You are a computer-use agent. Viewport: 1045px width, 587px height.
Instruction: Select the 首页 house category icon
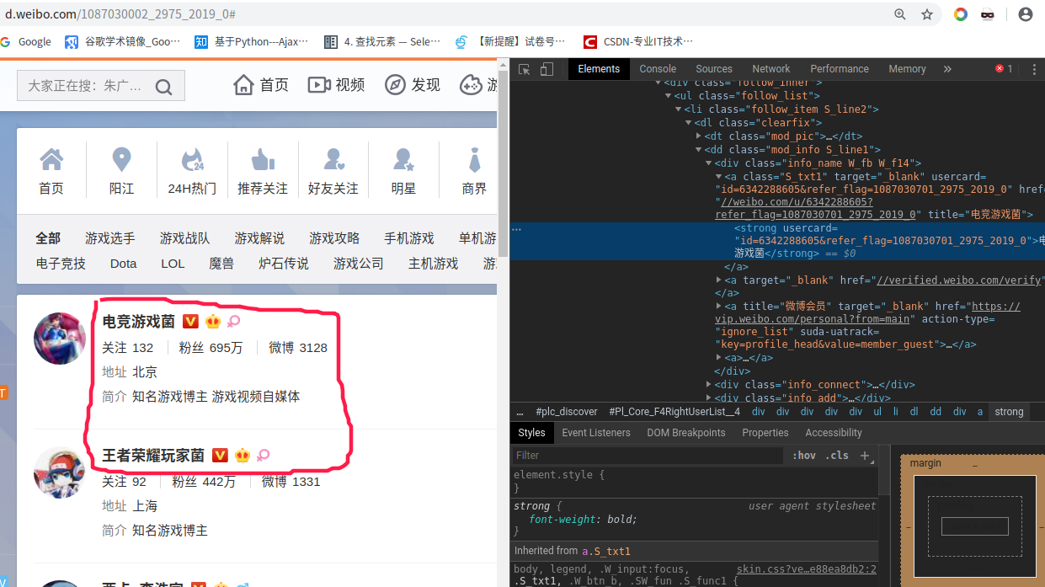tap(51, 159)
